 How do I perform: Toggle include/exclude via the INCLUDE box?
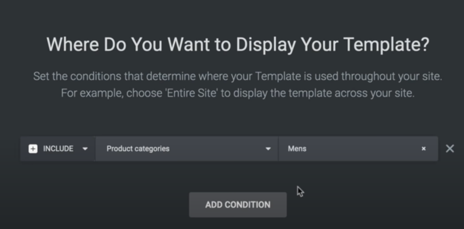(x=58, y=148)
